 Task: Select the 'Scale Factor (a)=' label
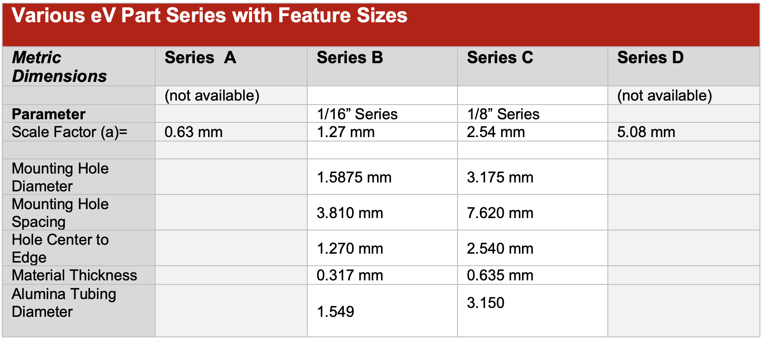click(x=69, y=132)
